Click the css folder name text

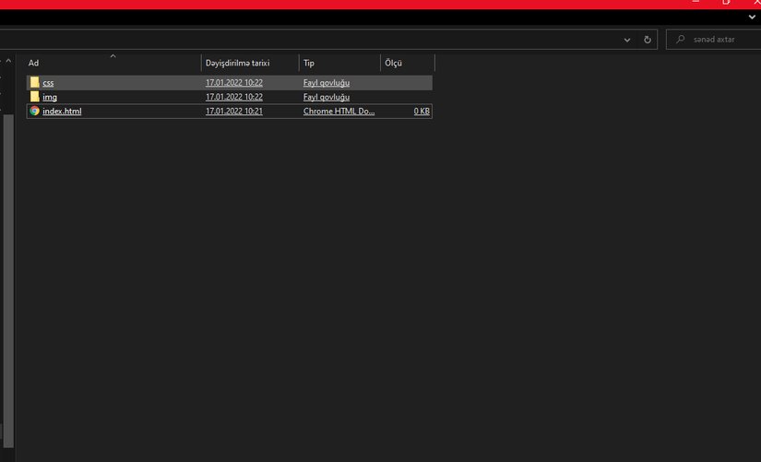pos(48,83)
